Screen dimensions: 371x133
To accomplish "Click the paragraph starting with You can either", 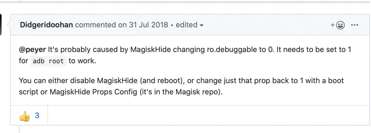I will point(181,86).
